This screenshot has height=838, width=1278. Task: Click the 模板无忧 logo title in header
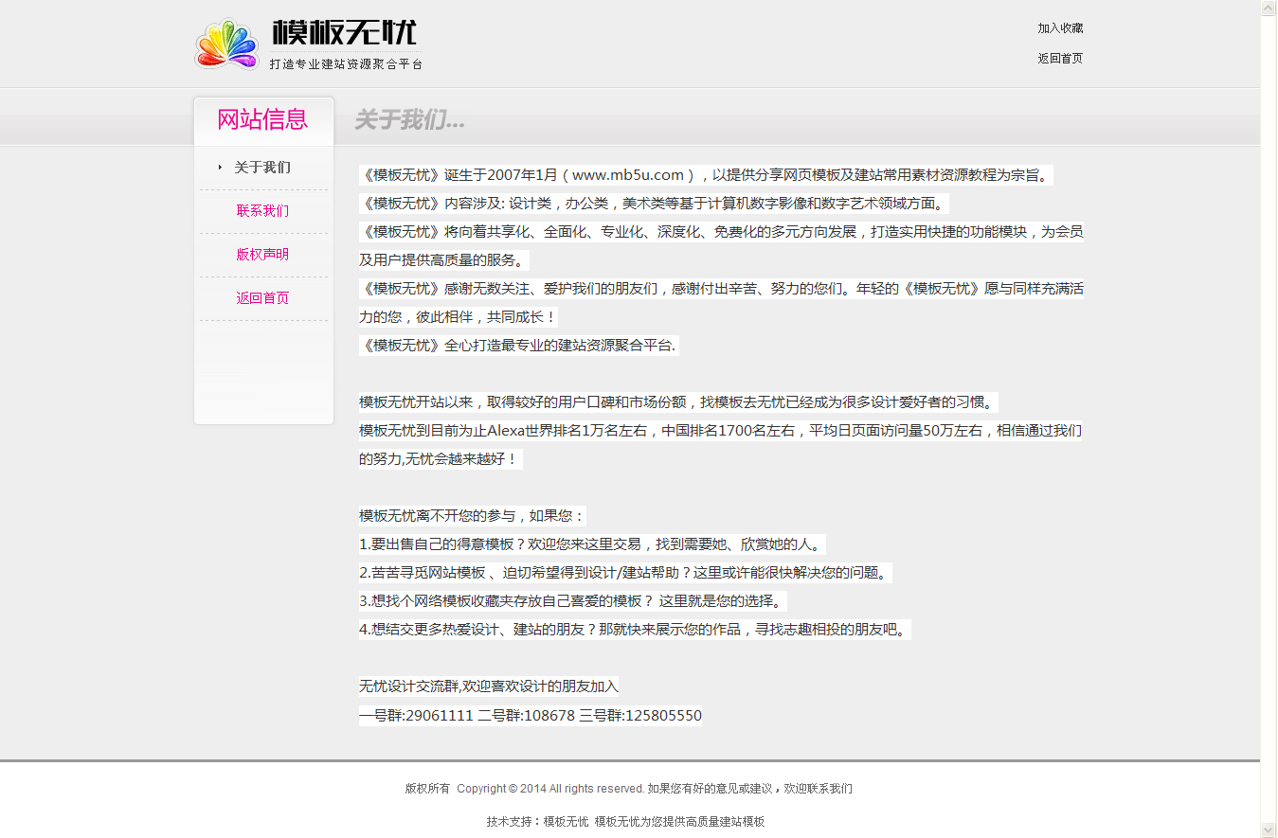point(345,32)
